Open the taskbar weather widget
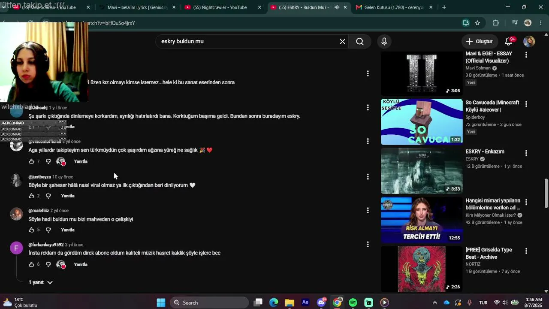The width and height of the screenshot is (549, 309). 20,303
